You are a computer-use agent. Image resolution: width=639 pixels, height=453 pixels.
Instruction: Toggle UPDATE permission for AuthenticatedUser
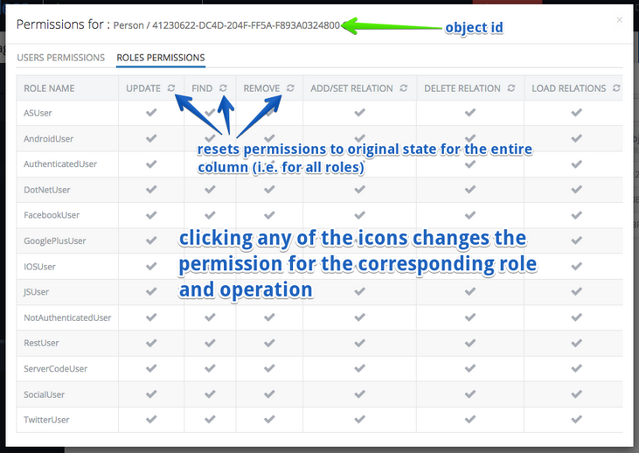click(151, 164)
